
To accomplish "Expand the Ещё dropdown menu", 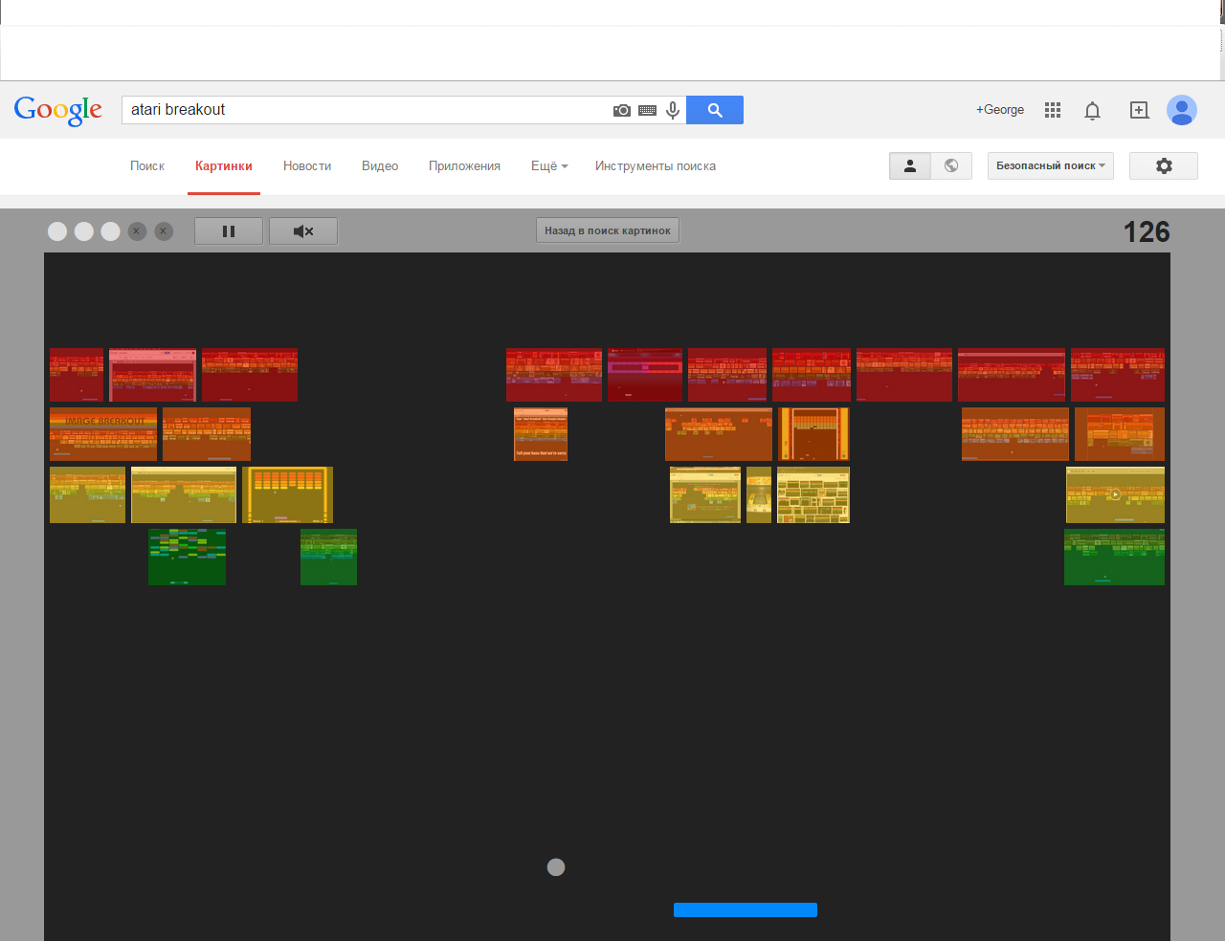I will (549, 165).
